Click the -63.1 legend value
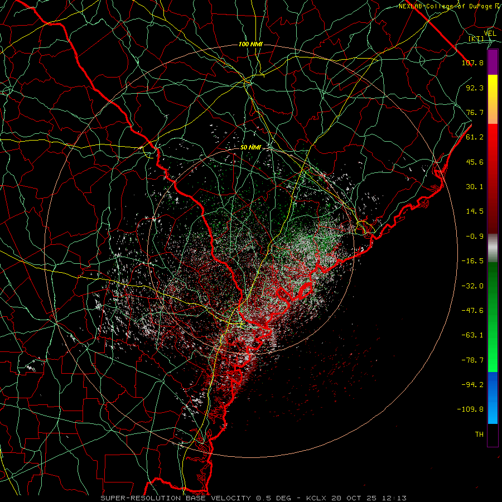Image resolution: width=502 pixels, height=502 pixels. 472,335
